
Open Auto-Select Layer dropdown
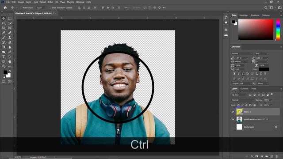(41, 8)
